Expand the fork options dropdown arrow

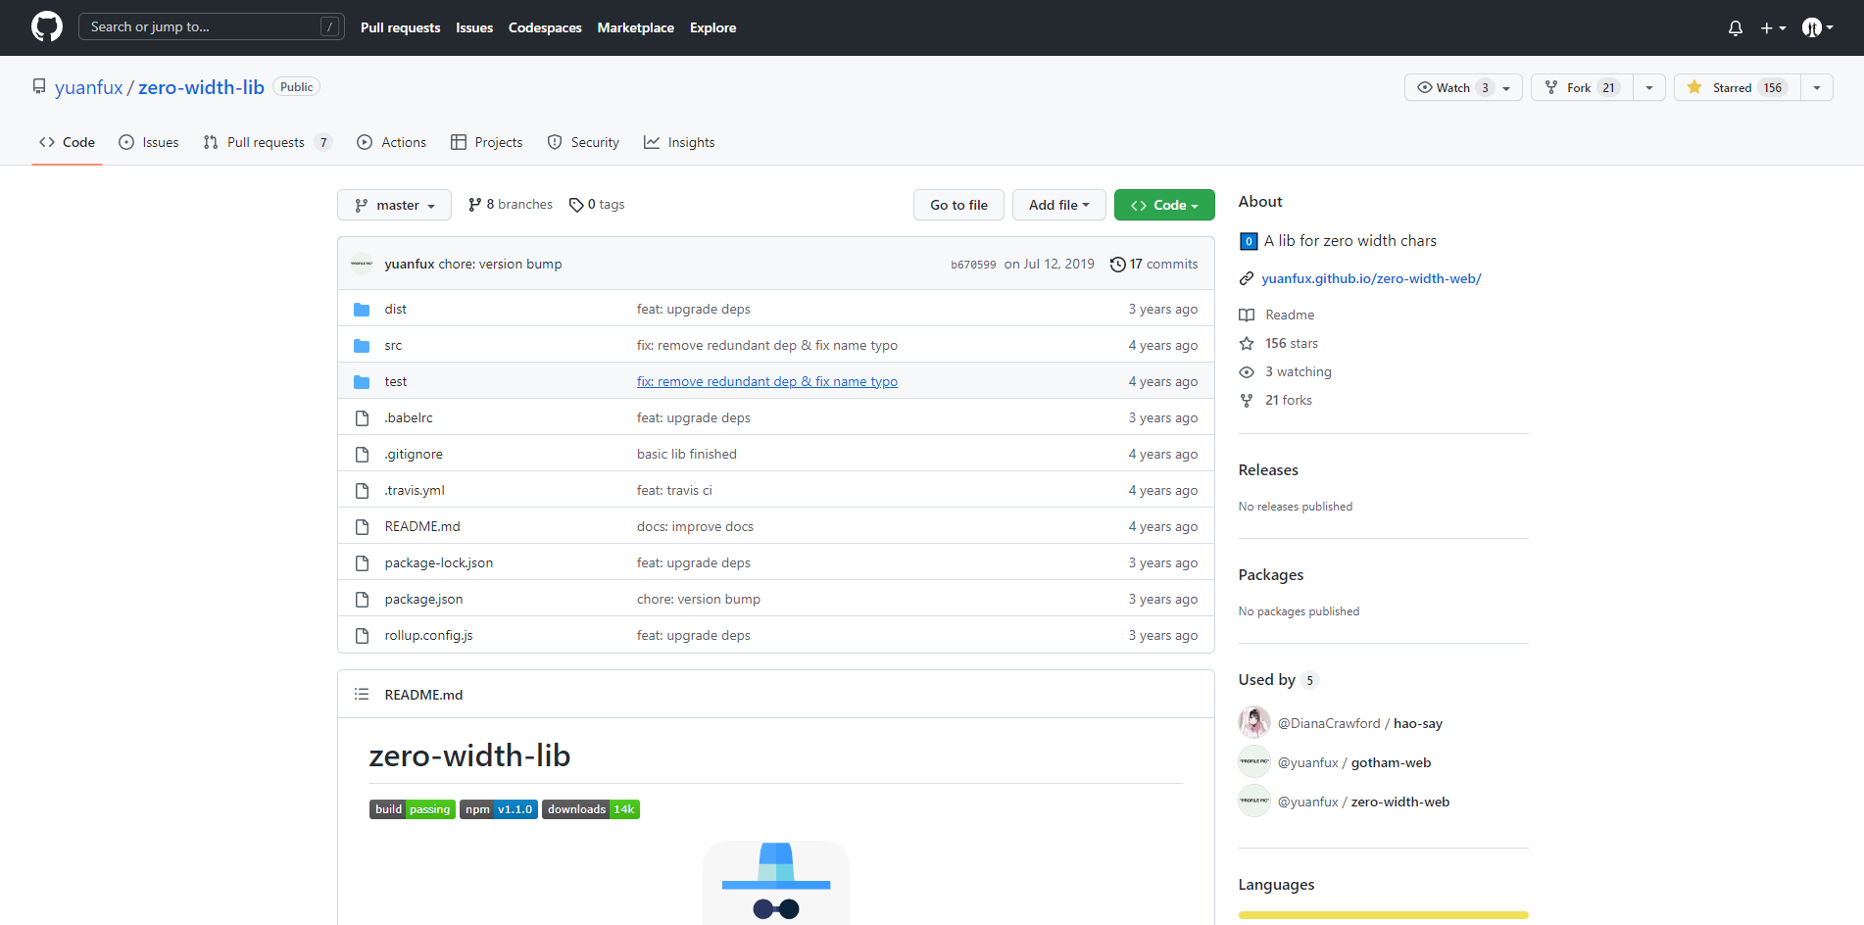(x=1649, y=87)
